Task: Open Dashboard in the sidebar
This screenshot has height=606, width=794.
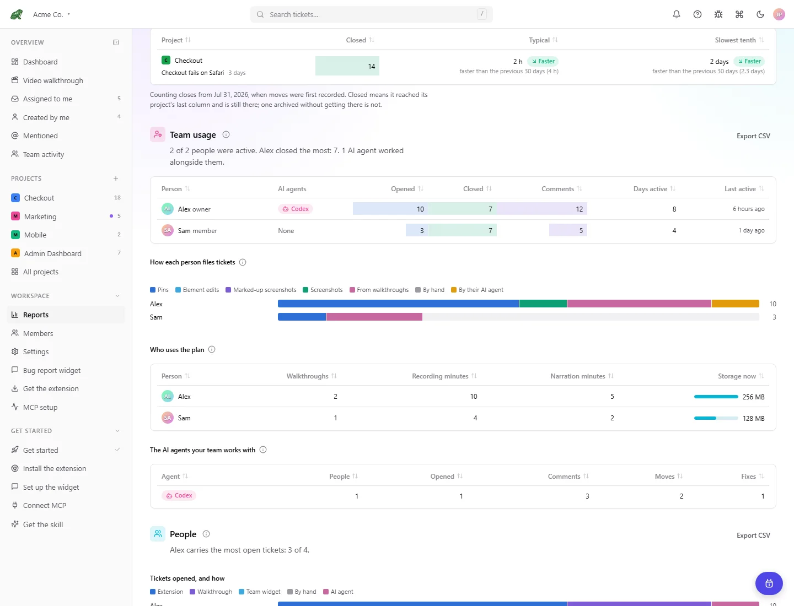Action: tap(66, 62)
